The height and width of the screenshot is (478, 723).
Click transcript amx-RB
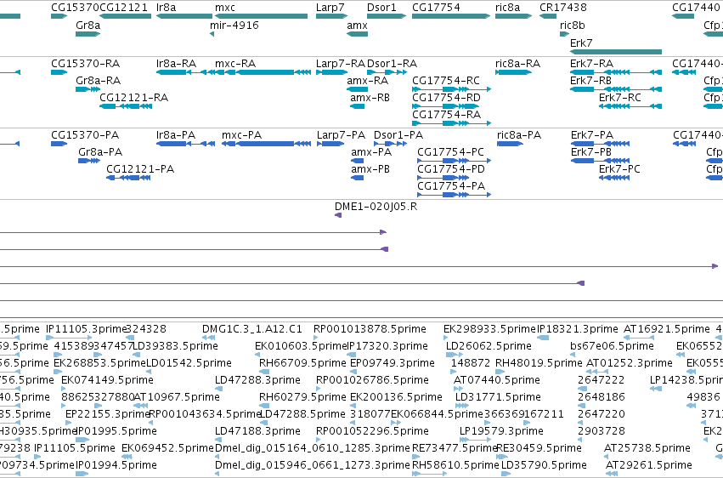[x=370, y=97]
